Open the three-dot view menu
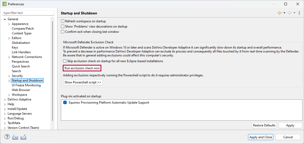Screen dimensions: 304x144 pyautogui.click(x=299, y=13)
